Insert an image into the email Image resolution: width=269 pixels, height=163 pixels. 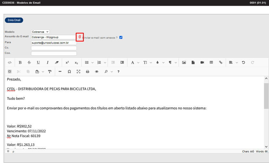[x=184, y=62]
